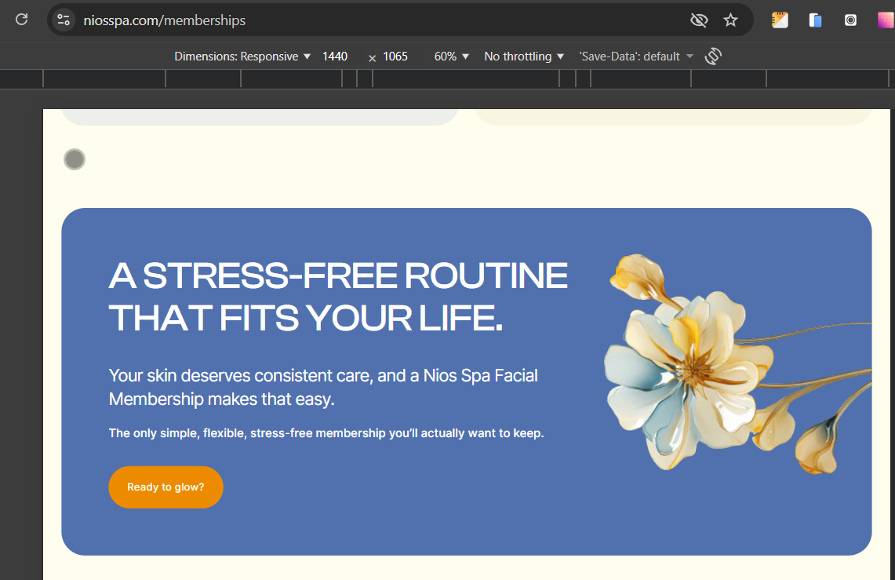Click text 'Your skin deserves consistent care'

[x=240, y=375]
